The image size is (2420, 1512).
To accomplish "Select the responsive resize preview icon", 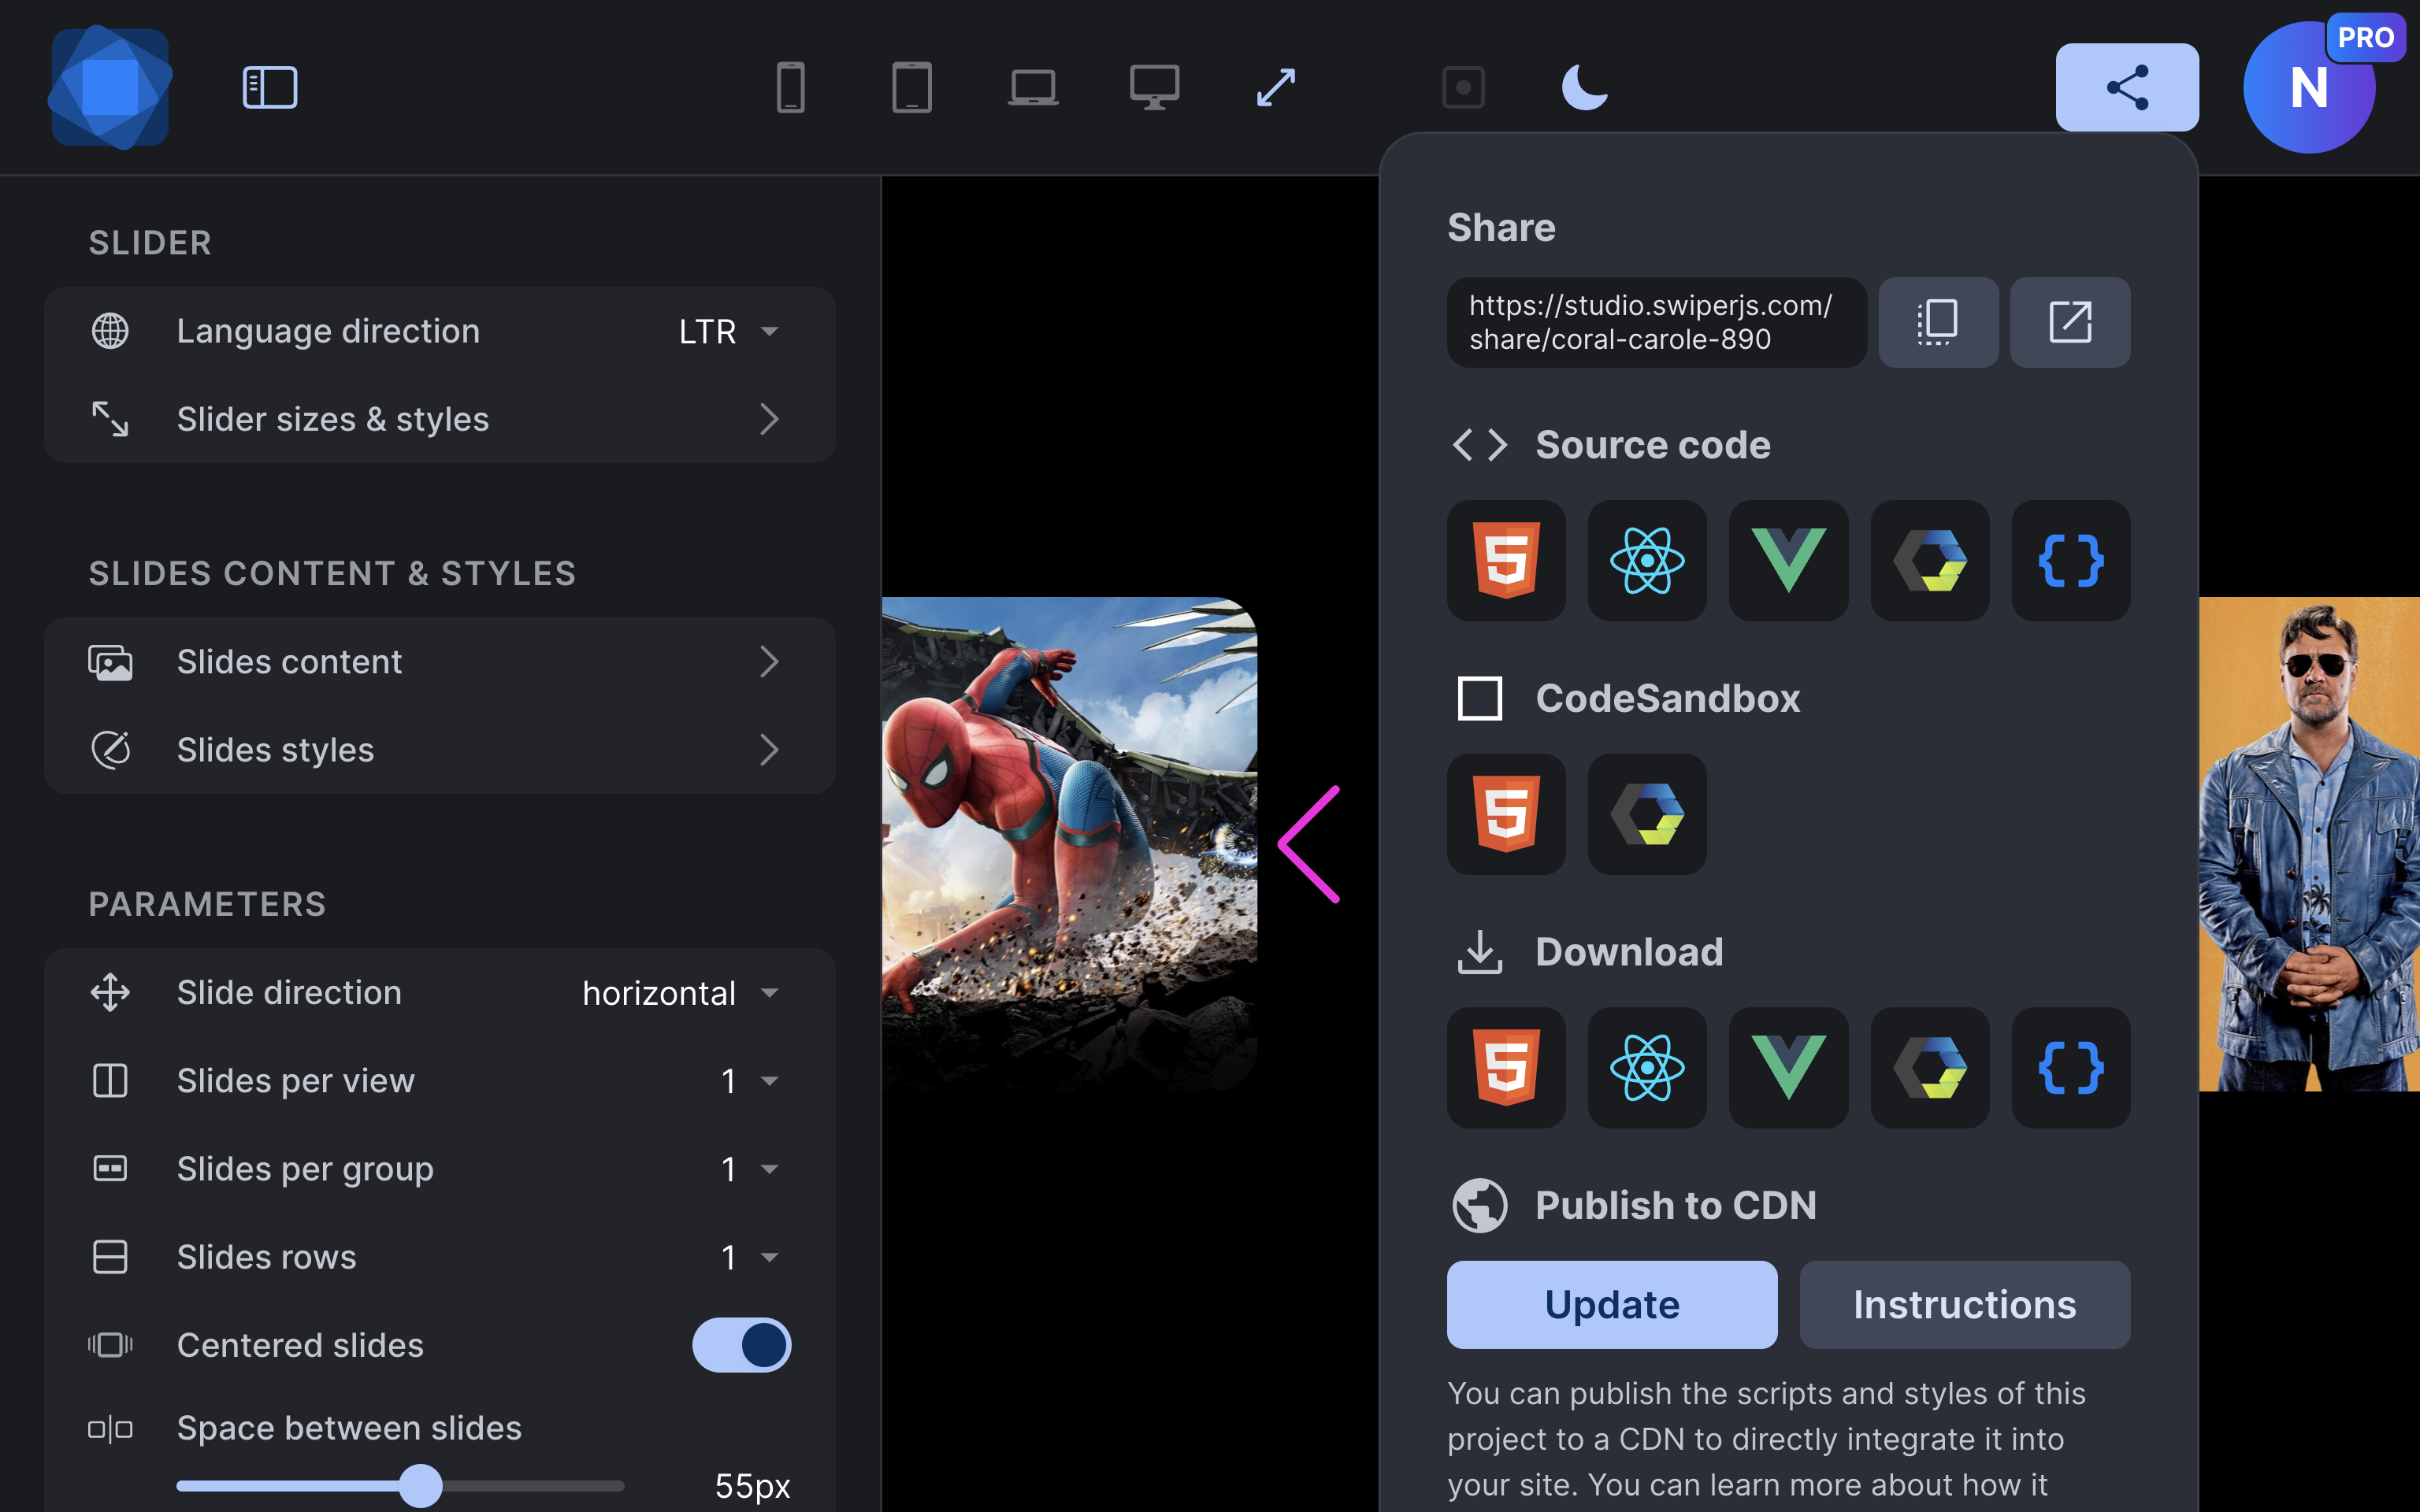I will (x=1276, y=87).
